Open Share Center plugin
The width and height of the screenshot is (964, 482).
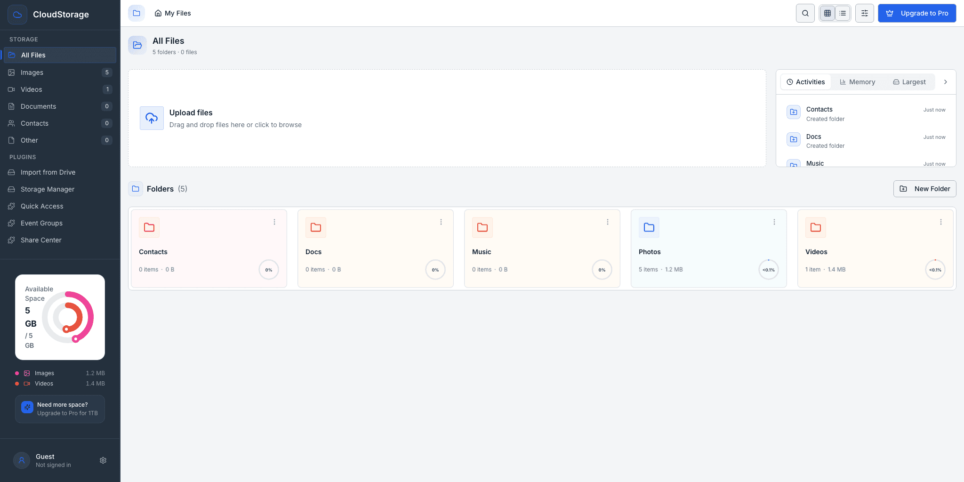pos(60,240)
